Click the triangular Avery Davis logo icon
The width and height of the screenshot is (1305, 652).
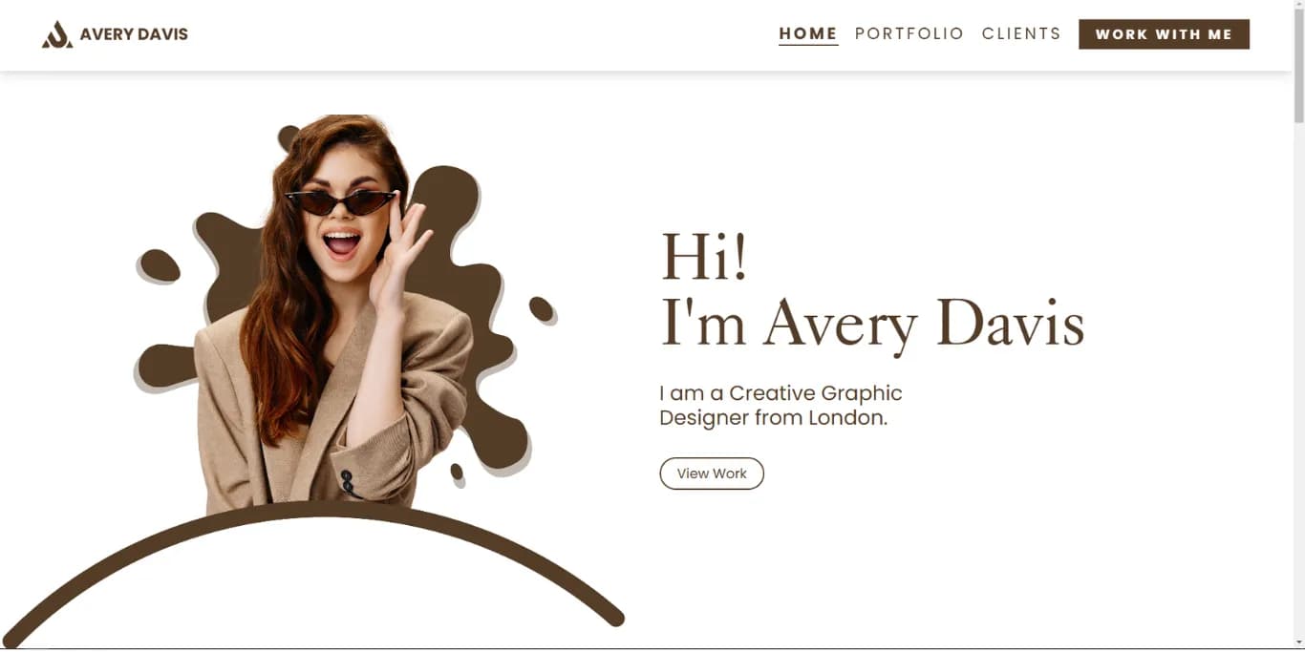point(57,34)
